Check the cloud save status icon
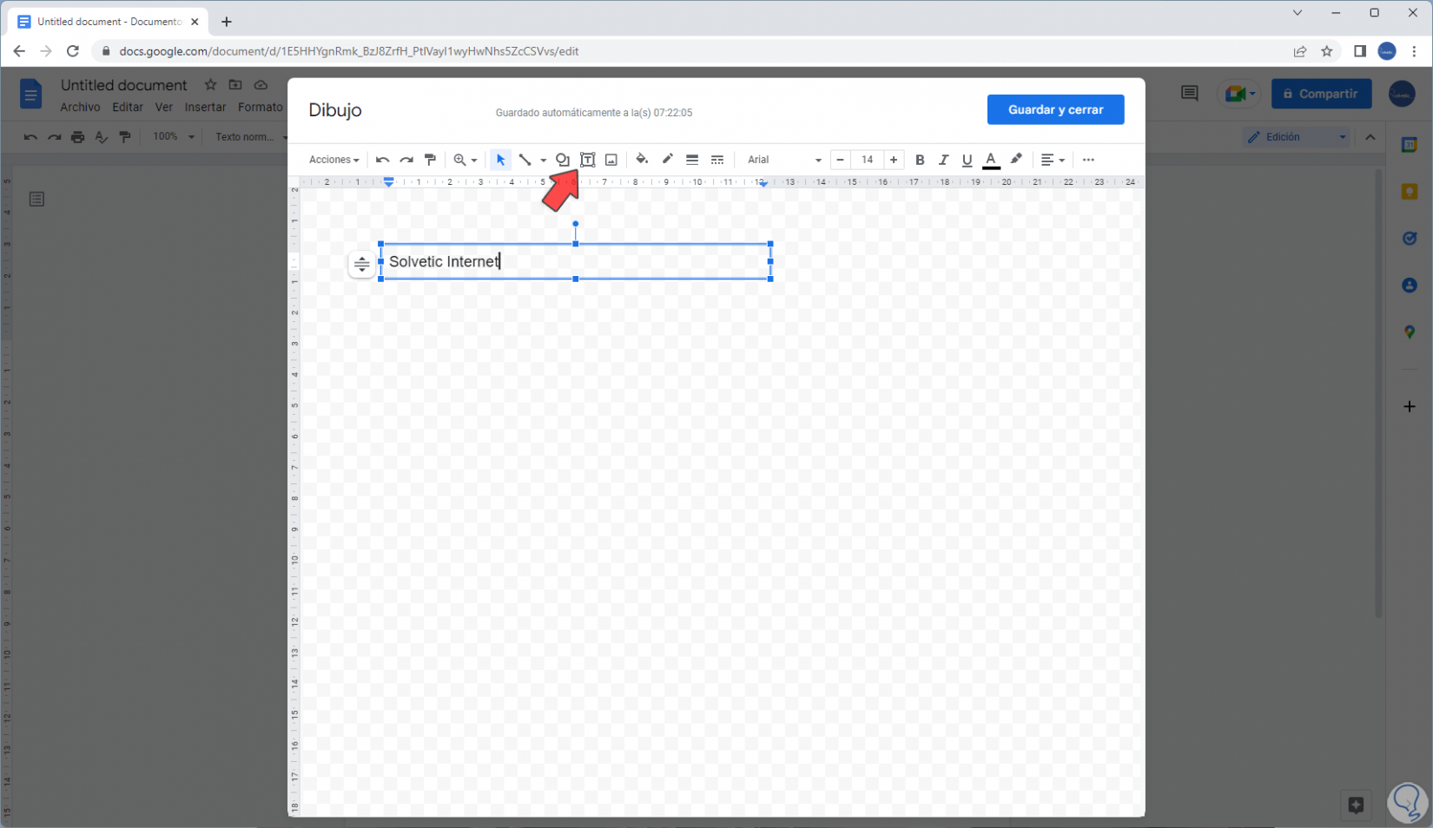Viewport: 1433px width, 828px height. 261,84
